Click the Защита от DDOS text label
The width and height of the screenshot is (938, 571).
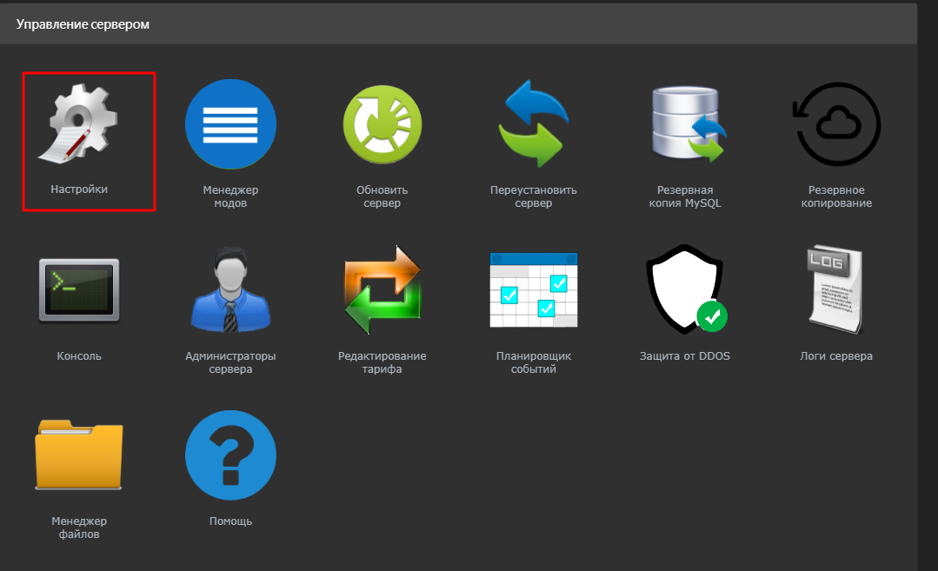[x=685, y=355]
